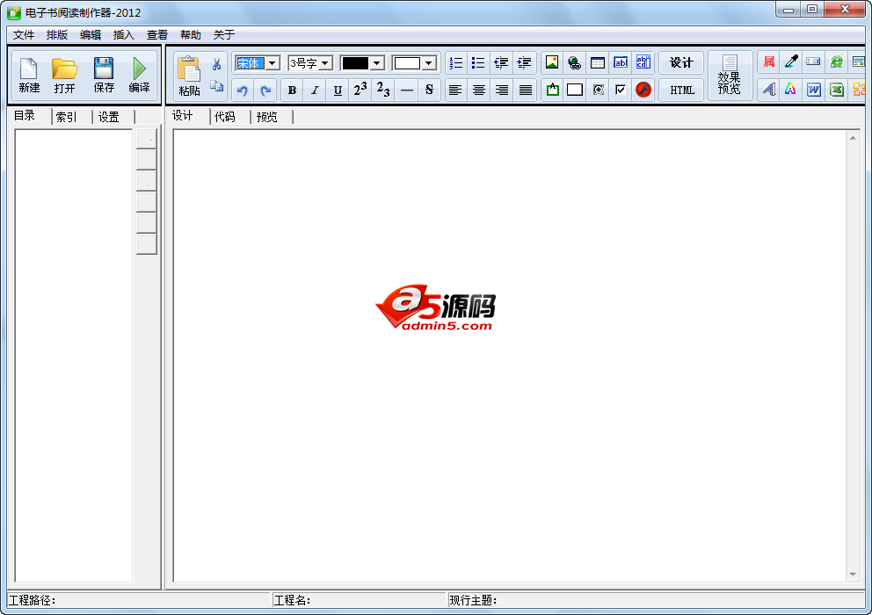The image size is (872, 615).
Task: Toggle underline formatting
Action: pyautogui.click(x=338, y=90)
